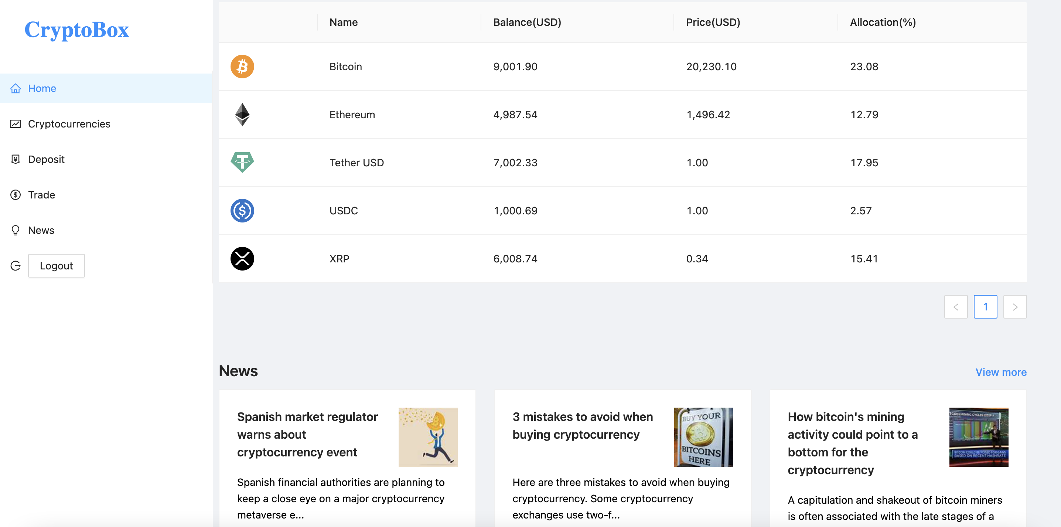This screenshot has width=1061, height=527.
Task: Click the Trade dollar icon
Action: point(16,194)
